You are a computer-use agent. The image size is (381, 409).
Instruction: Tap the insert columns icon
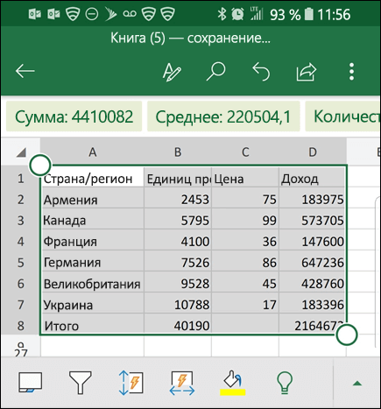click(182, 383)
